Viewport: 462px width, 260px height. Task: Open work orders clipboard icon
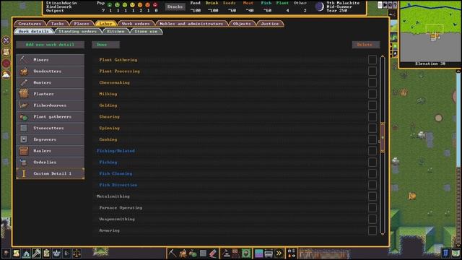pyautogui.click(x=46, y=253)
